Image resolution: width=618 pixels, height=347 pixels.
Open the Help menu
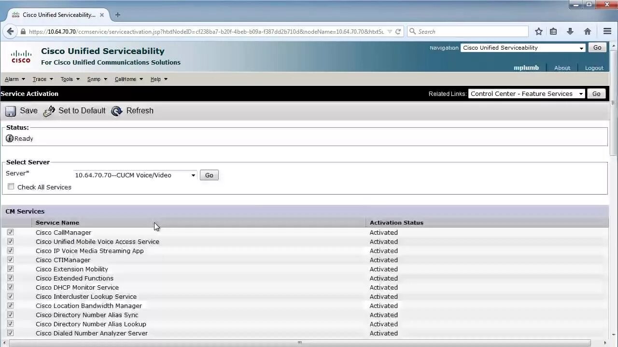click(159, 79)
